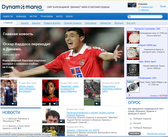Open the Андре - Диего Маурисио article thumbnail
168x137 pixels.
[8, 93]
